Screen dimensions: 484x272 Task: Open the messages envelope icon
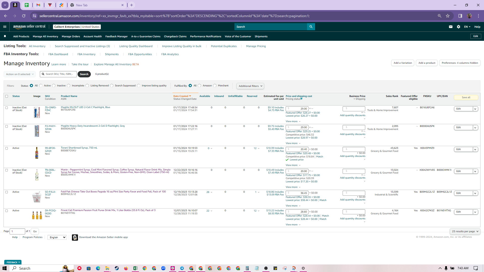point(451,27)
